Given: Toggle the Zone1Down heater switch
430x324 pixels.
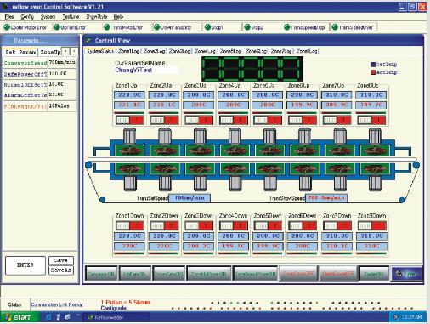Looking at the screenshot, I should click(x=129, y=225).
